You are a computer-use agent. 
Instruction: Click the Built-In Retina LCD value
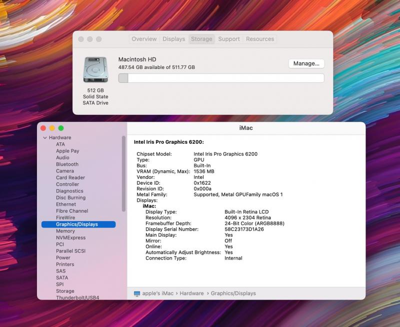(x=246, y=212)
